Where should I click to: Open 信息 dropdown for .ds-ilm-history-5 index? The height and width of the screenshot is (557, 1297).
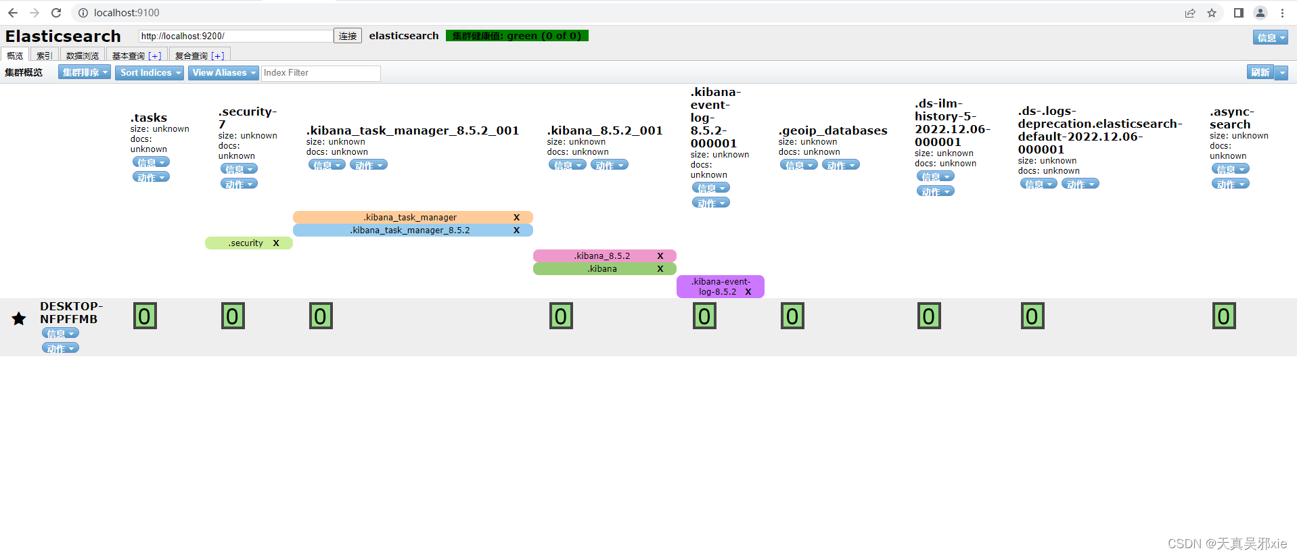pyautogui.click(x=936, y=176)
